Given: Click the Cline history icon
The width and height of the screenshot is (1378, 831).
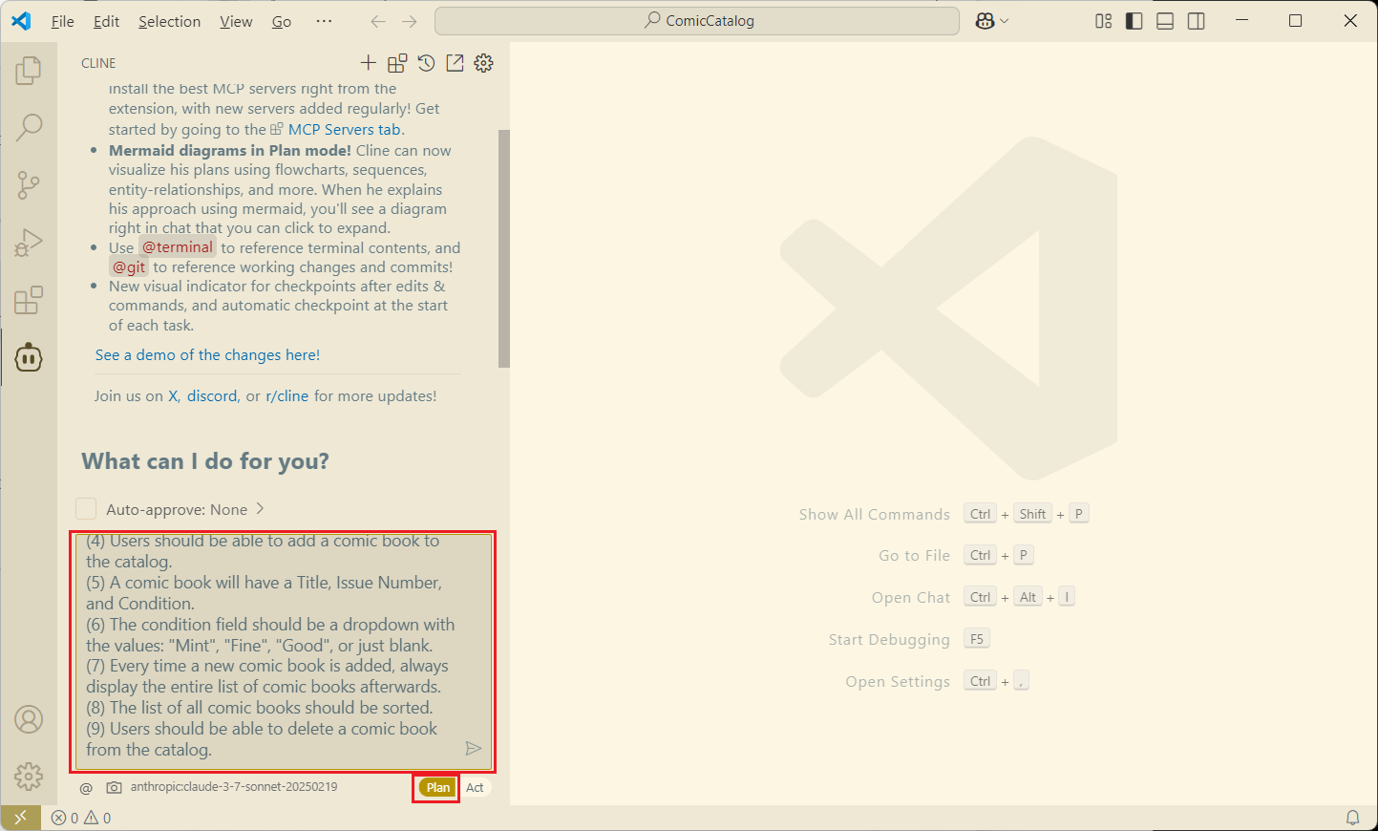Looking at the screenshot, I should point(426,63).
